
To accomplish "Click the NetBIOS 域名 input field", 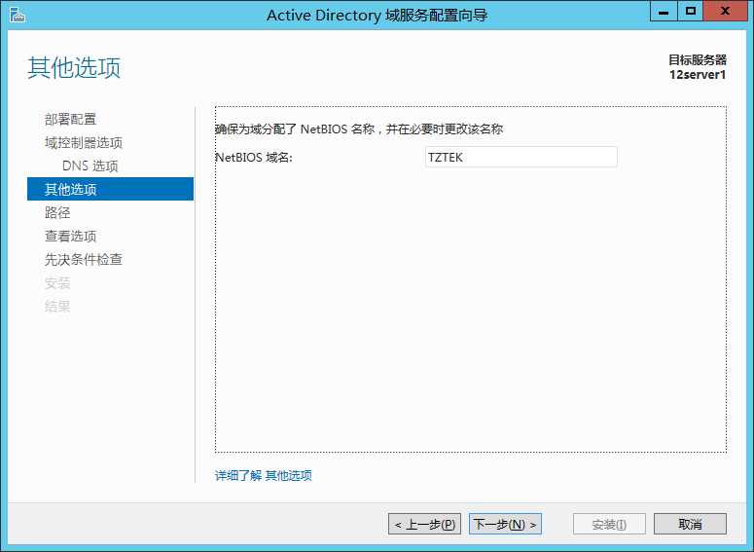I will (x=521, y=158).
